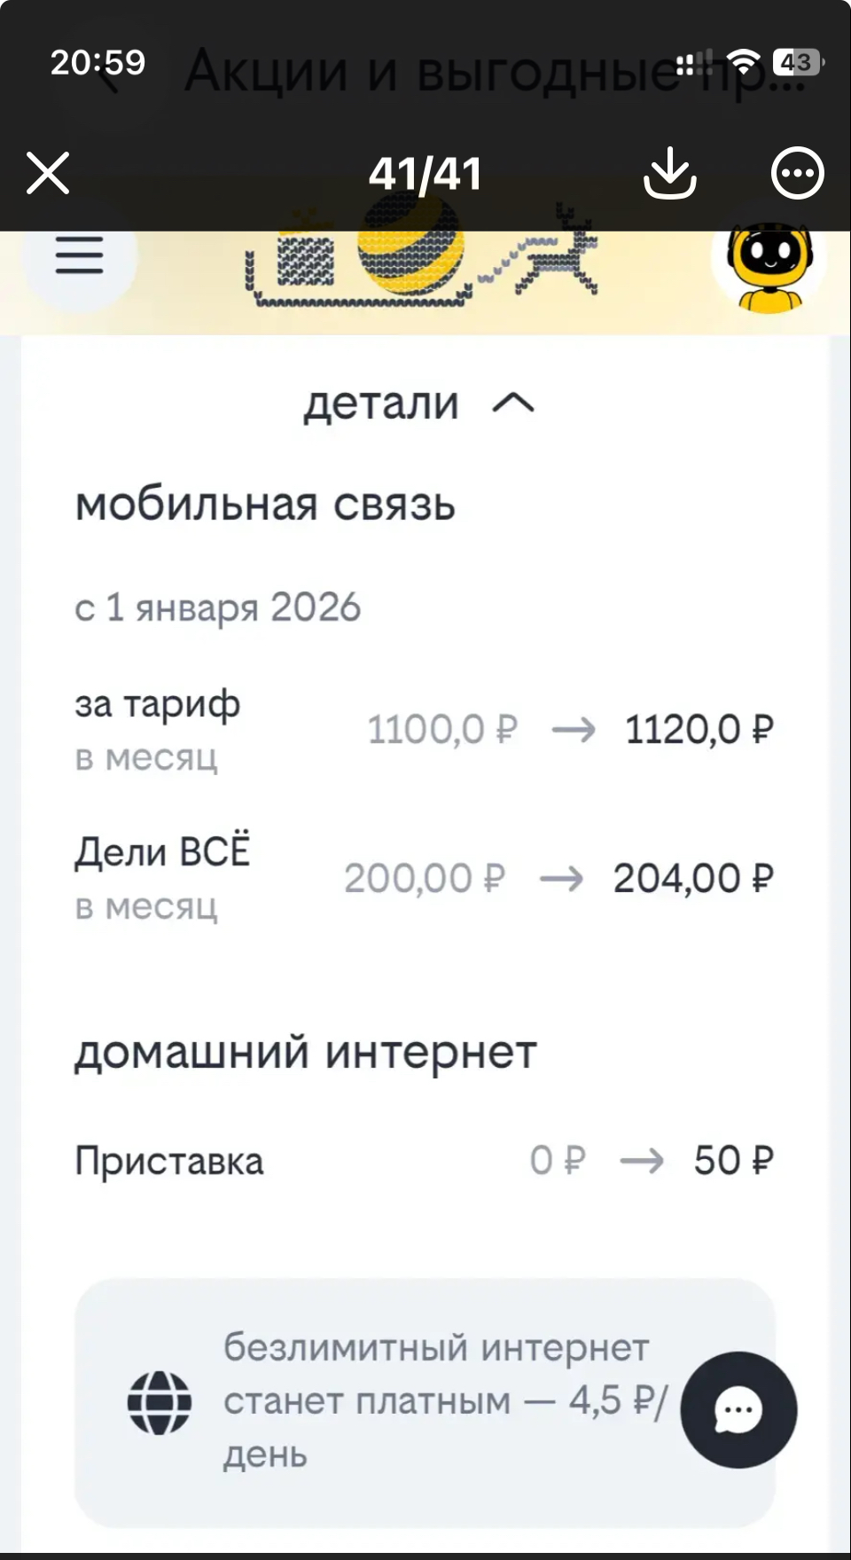Tap the Приставка row label
The width and height of the screenshot is (851, 1560).
tap(169, 1161)
